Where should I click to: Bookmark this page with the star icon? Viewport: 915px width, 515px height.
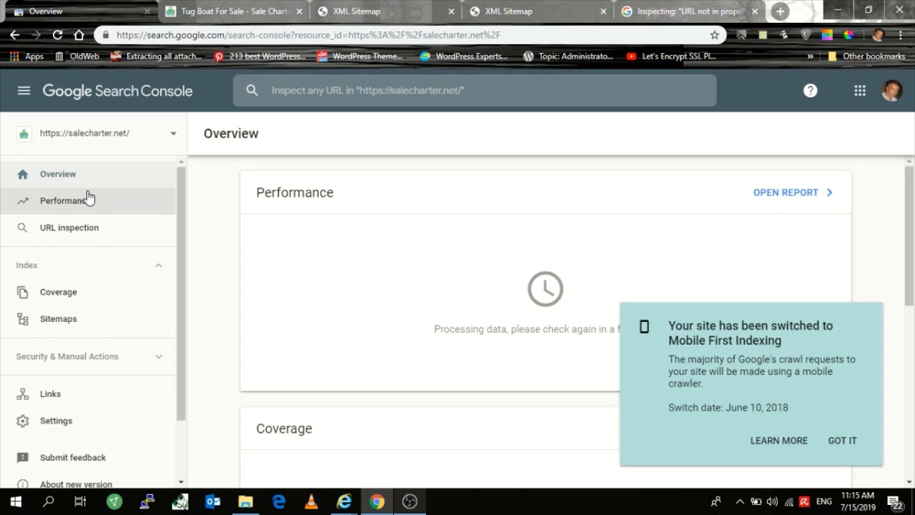[x=714, y=34]
